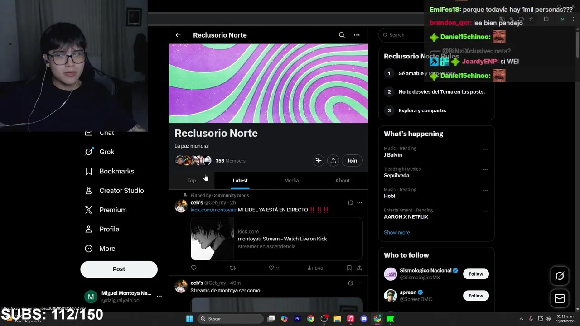Open more options for Hobi trend
580x326 pixels.
coord(486,190)
